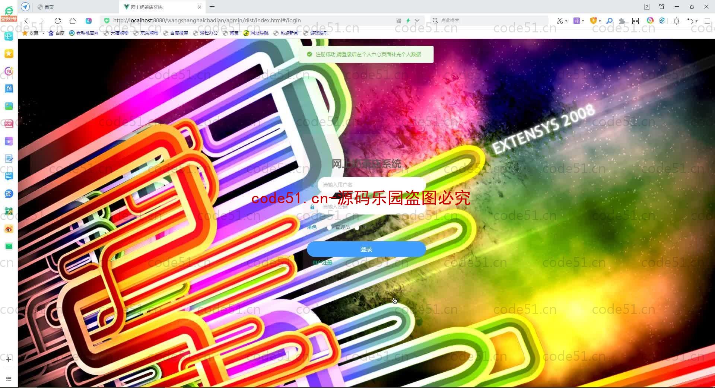
Task: Open the purple translate tool
Action: pyautogui.click(x=576, y=21)
